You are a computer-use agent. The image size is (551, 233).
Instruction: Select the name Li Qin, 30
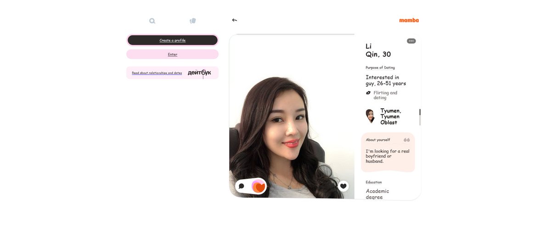[378, 50]
